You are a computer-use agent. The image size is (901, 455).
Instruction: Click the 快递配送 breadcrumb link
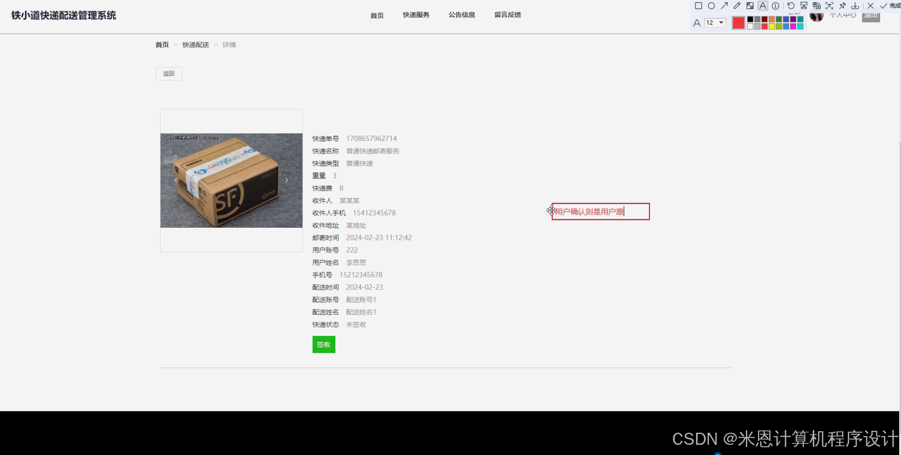195,45
